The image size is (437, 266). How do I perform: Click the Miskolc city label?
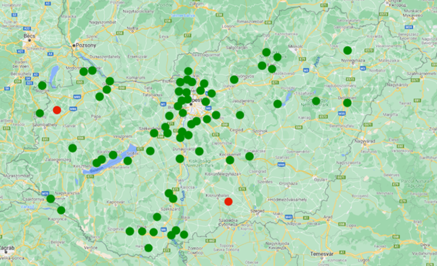coord(295,46)
